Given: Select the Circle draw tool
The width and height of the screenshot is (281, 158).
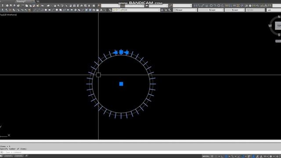Looking at the screenshot, I should coord(57,10).
